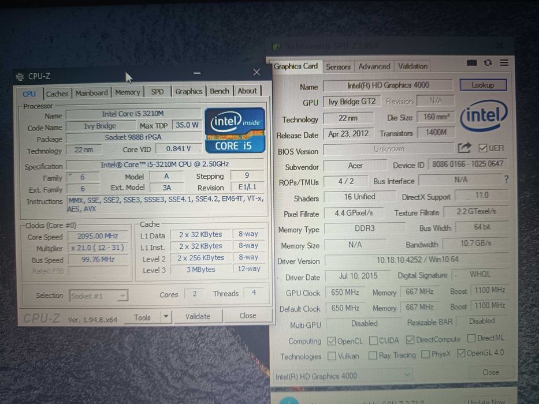Click the Bus Speed value 99.76 MHz
Image resolution: width=539 pixels, height=404 pixels.
click(98, 259)
